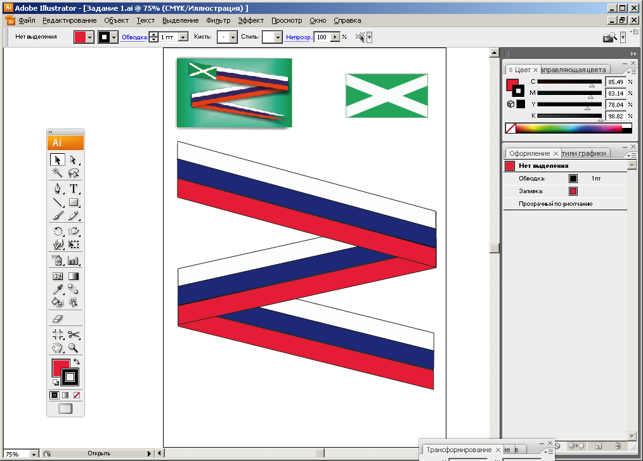Select the Gradient tool

click(74, 276)
